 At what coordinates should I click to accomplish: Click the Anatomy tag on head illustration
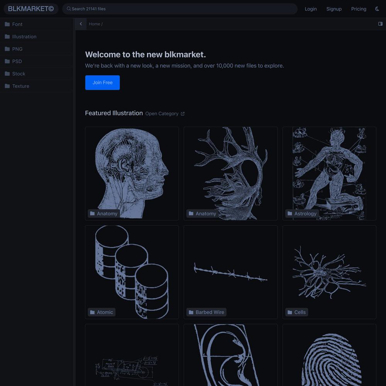point(103,213)
